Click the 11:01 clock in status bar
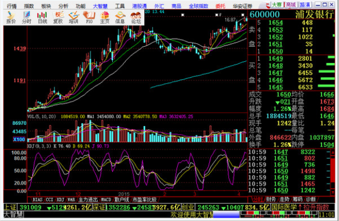 pyautogui.click(x=326, y=214)
